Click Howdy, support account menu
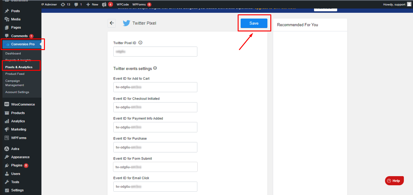Screen dimensions: 413x195 pyautogui.click(x=397, y=5)
